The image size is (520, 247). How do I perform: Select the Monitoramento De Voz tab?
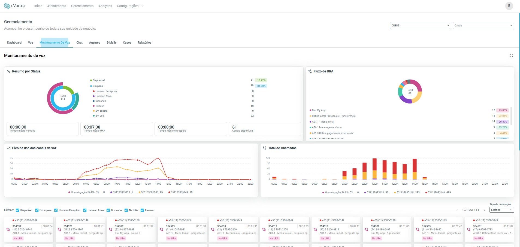point(55,42)
